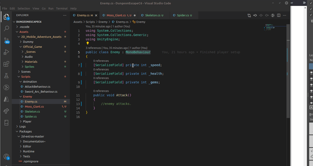Split the editor to the right
Viewport: 313px width, 166px height.
(x=279, y=15)
